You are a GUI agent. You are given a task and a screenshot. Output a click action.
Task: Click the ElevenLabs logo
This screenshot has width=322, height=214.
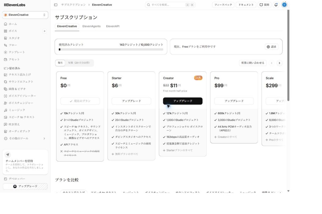(14, 5)
